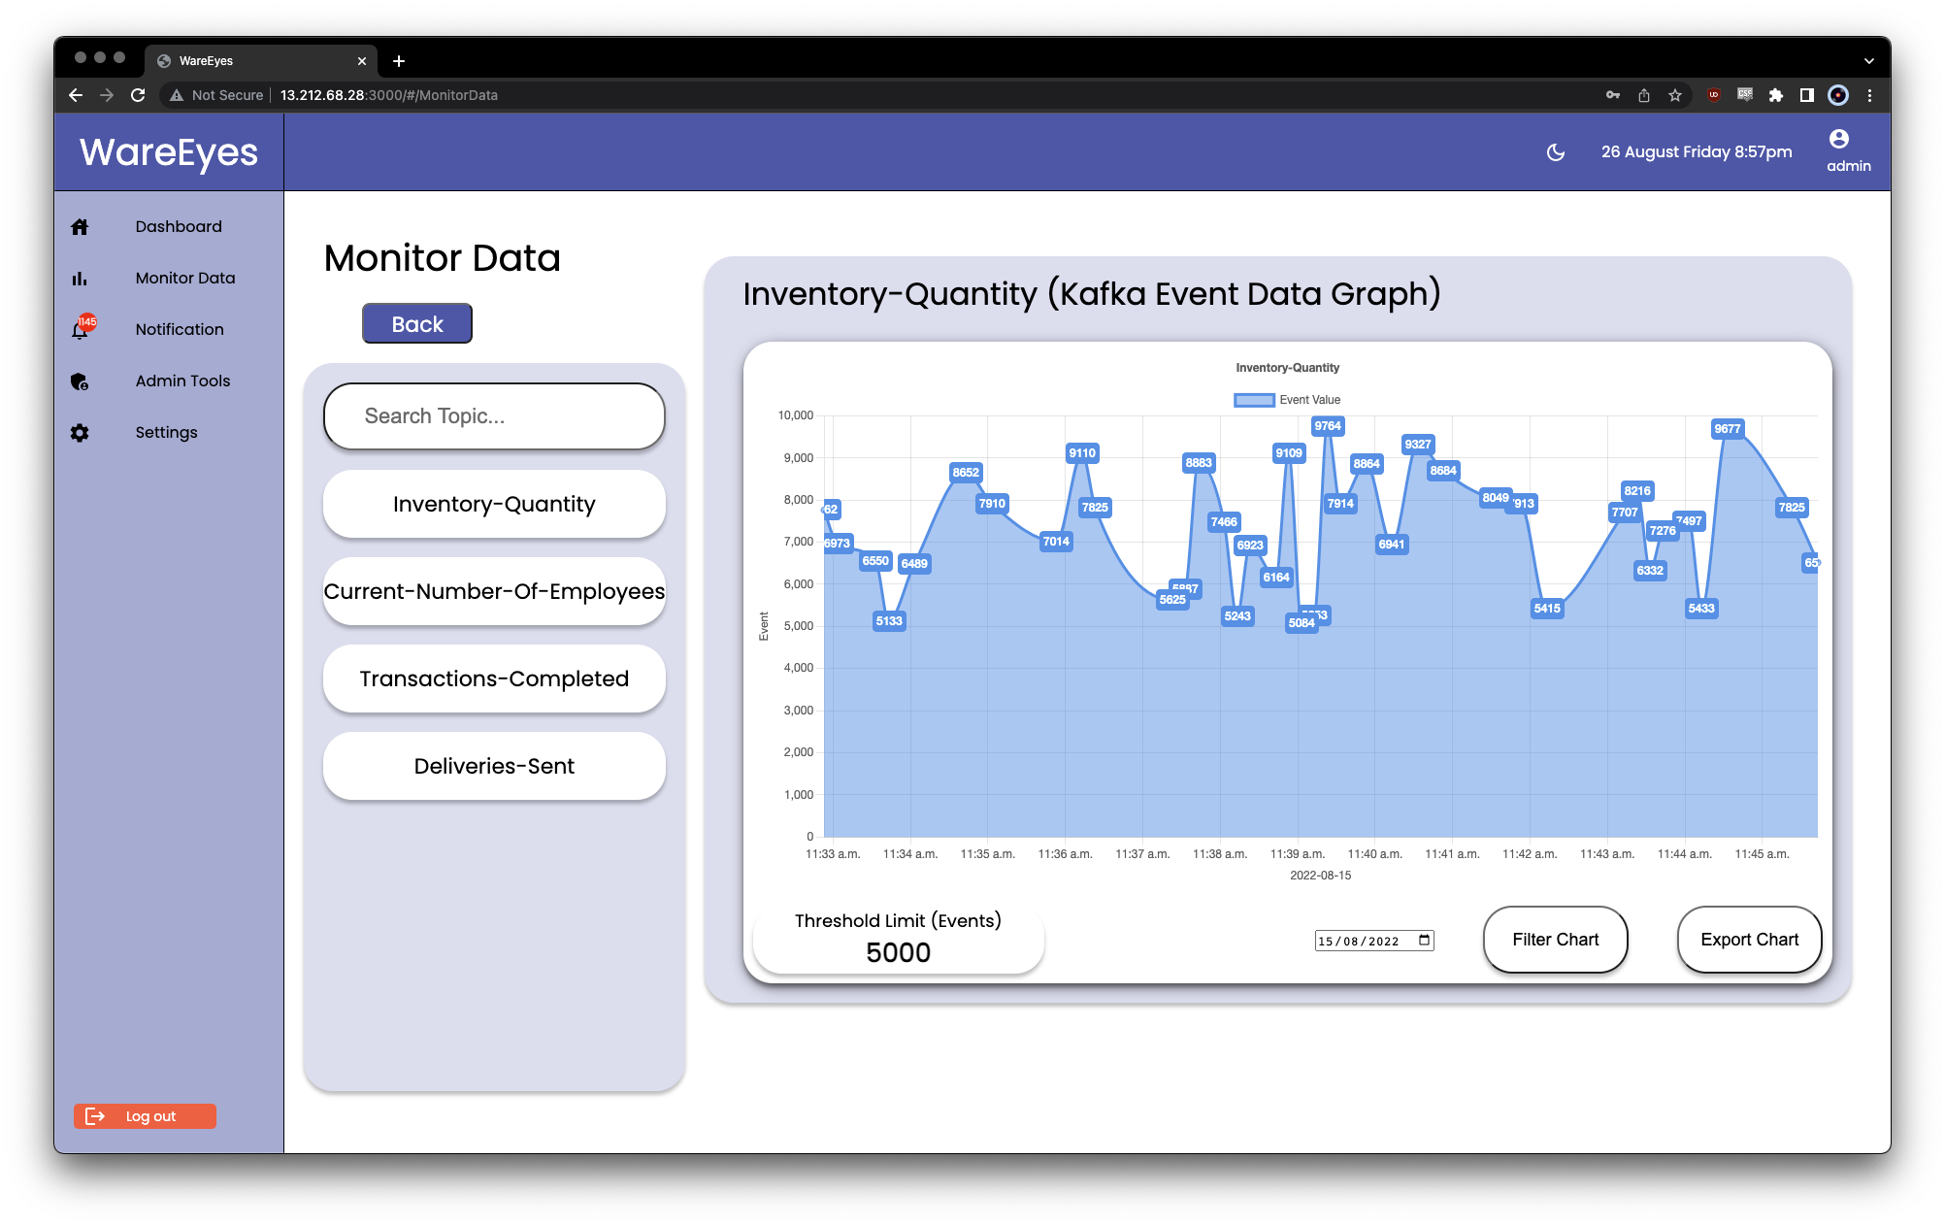Click the Search Topic input field
This screenshot has width=1945, height=1225.
(494, 416)
